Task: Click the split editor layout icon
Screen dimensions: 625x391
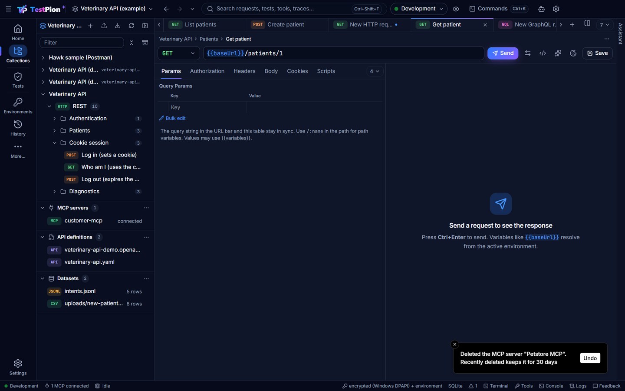Action: pos(587,24)
